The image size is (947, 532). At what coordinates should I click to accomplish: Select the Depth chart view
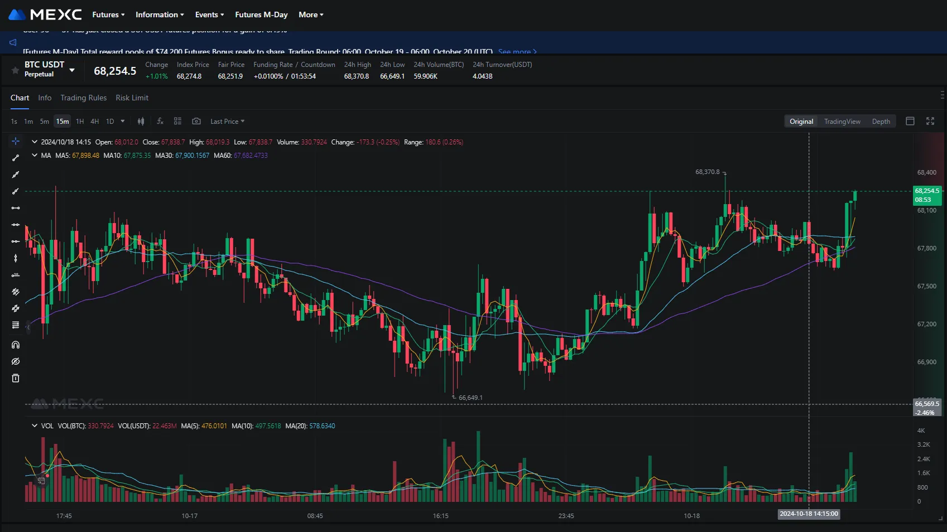881,121
